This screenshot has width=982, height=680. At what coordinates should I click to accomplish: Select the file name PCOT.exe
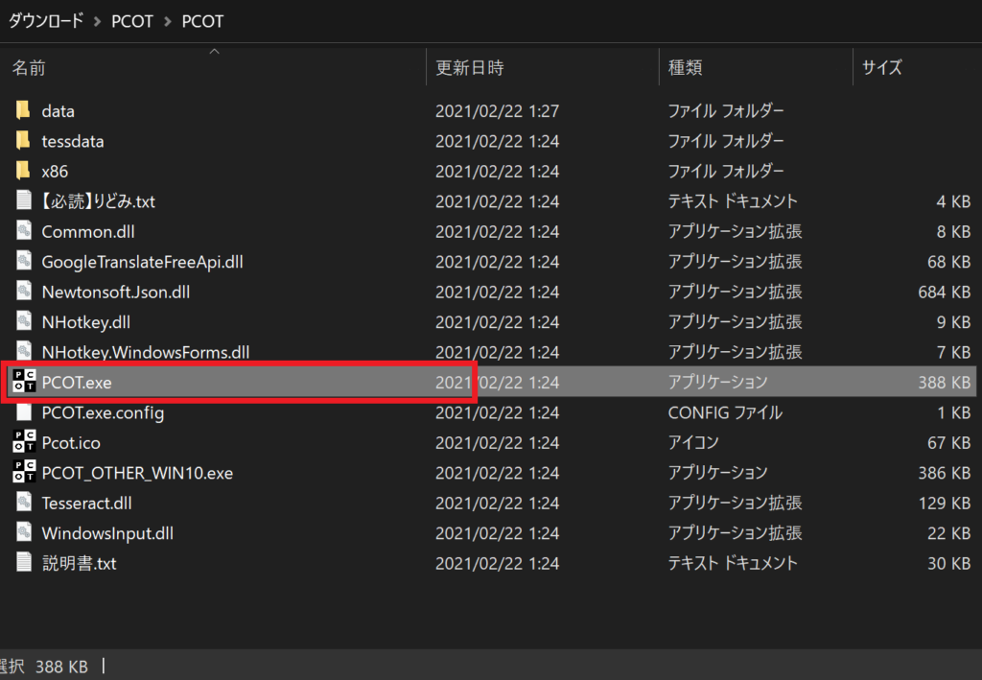77,382
